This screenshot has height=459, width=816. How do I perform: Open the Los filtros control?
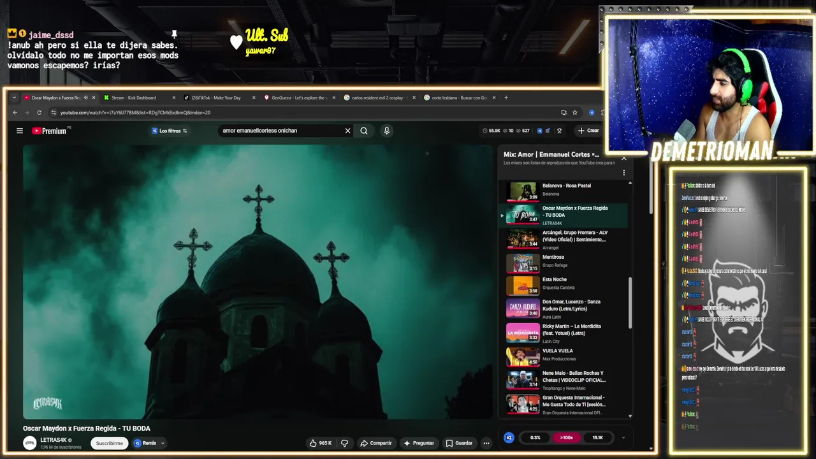170,131
